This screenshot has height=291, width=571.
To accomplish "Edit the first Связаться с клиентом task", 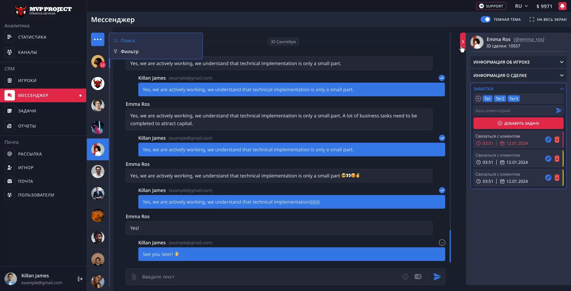I will [548, 139].
